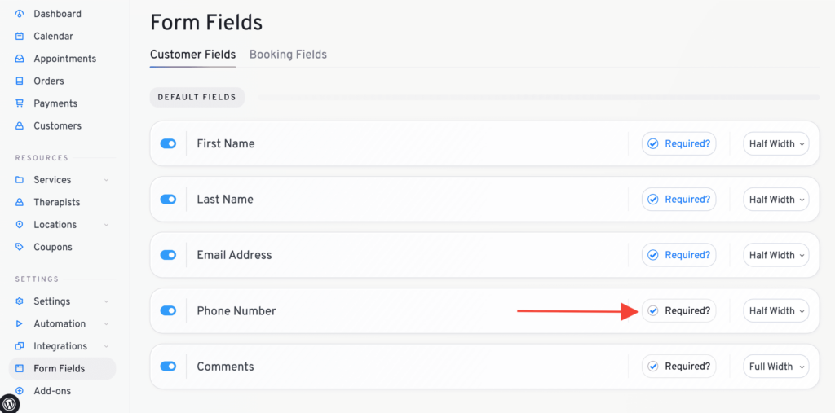
Task: Click the Dashboard icon in sidebar
Action: pos(20,14)
